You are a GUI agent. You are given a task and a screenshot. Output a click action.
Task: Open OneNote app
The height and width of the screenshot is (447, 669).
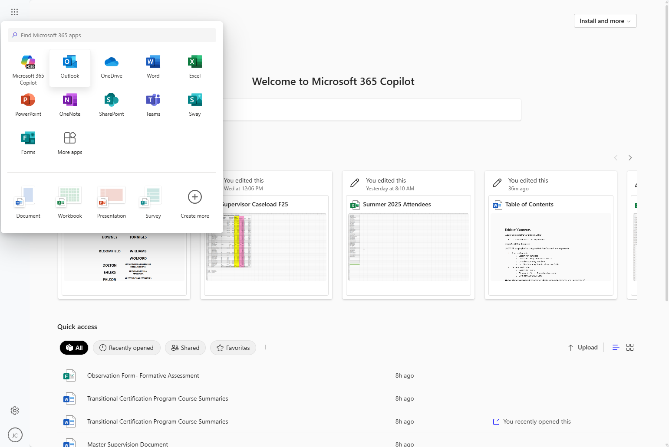(x=70, y=105)
